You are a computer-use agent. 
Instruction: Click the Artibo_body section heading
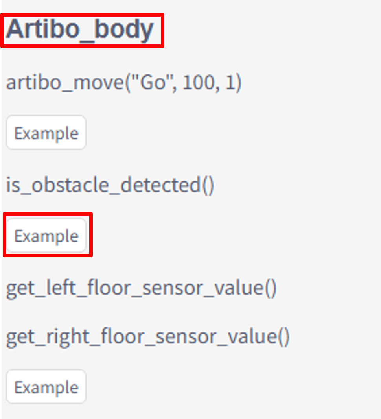(80, 30)
